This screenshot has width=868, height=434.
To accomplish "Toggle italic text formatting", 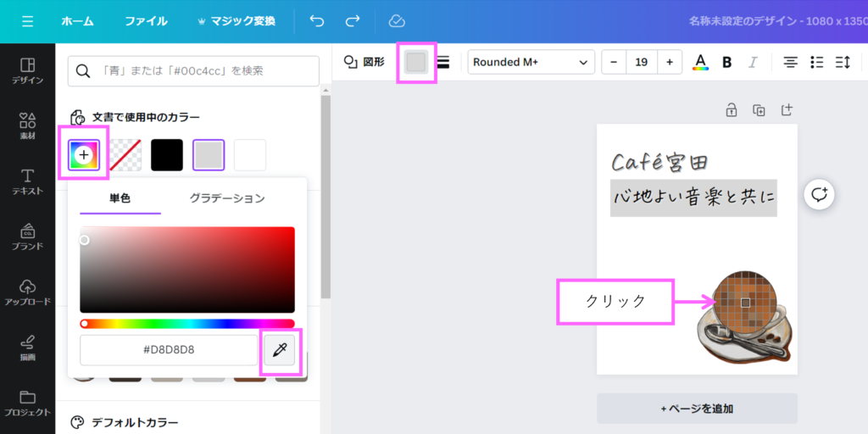I will coord(753,62).
